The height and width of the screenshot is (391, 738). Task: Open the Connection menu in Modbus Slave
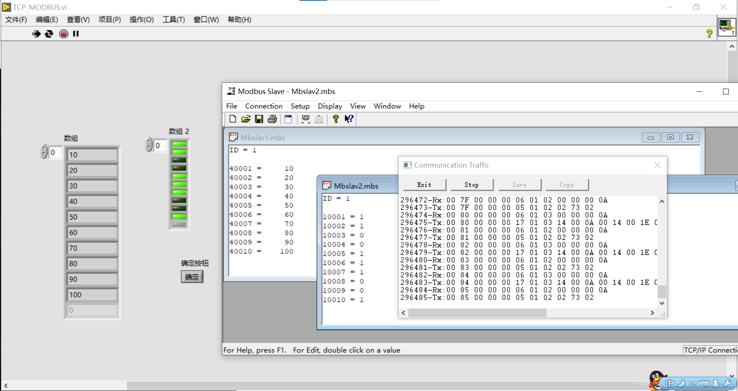(x=264, y=106)
